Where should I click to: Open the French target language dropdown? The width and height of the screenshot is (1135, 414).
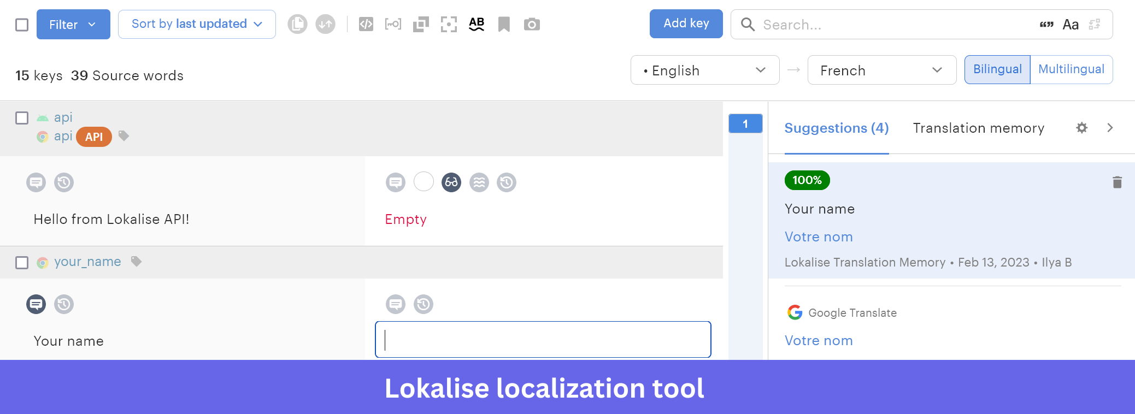coord(882,70)
